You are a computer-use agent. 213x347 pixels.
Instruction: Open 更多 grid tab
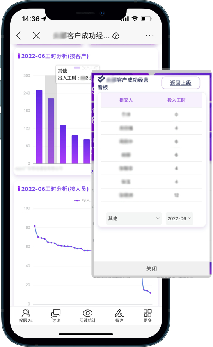(x=147, y=316)
